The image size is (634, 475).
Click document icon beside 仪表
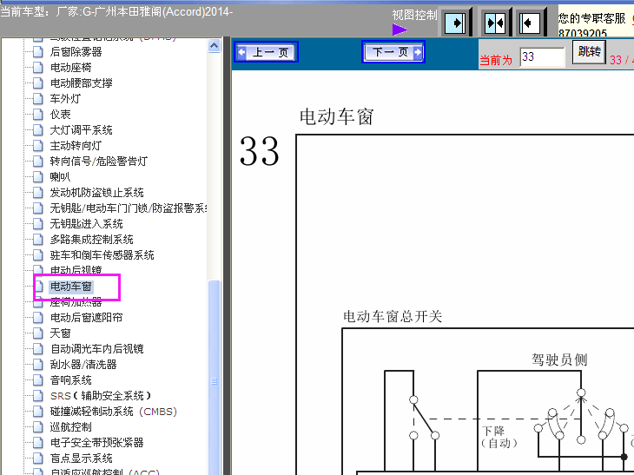[x=38, y=115]
